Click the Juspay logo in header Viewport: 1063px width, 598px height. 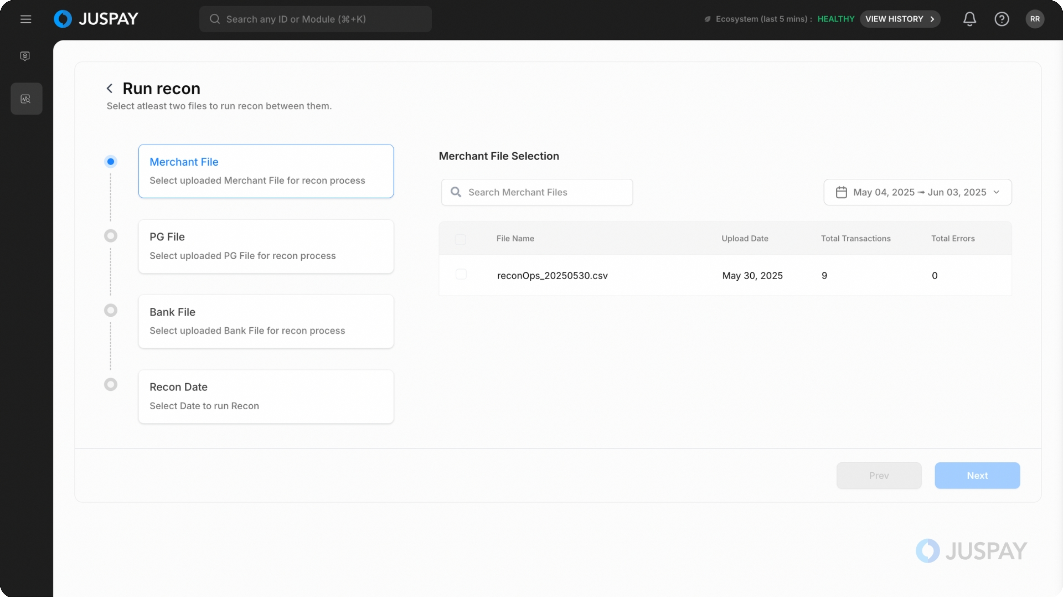[x=96, y=19]
